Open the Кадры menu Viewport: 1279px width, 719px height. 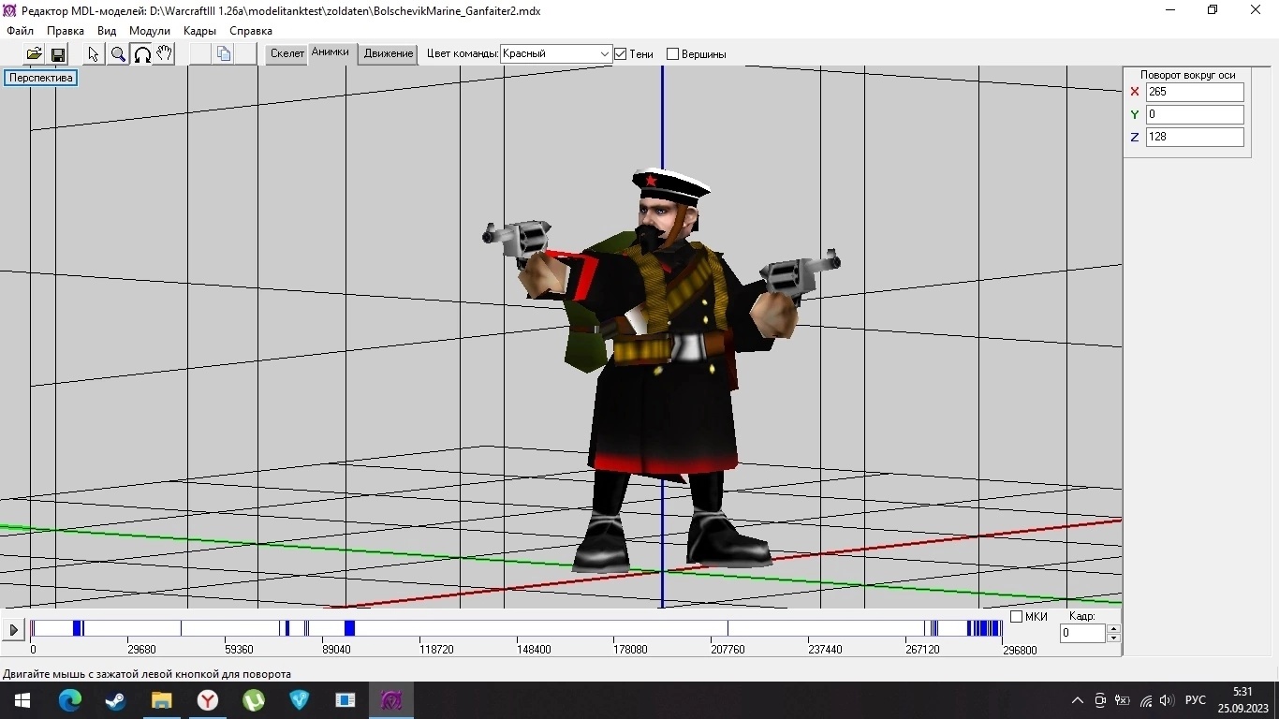[200, 31]
